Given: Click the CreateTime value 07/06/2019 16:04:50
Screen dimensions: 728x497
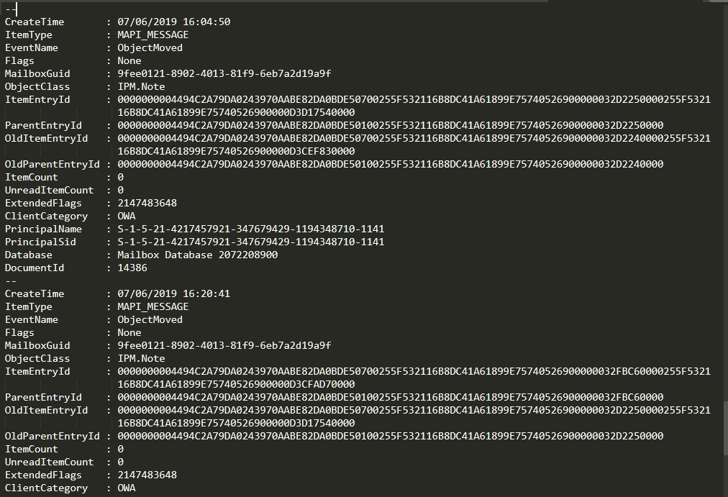Looking at the screenshot, I should (x=173, y=22).
